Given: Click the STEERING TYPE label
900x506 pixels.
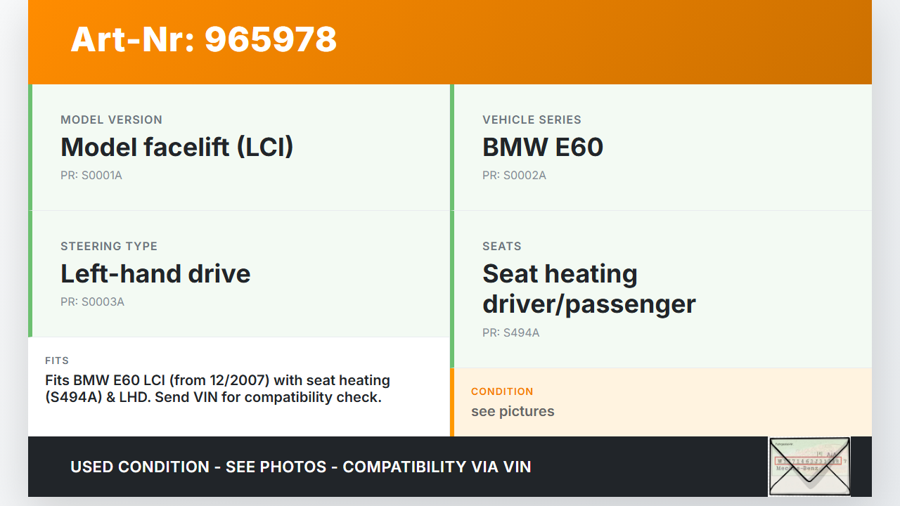Looking at the screenshot, I should [109, 246].
